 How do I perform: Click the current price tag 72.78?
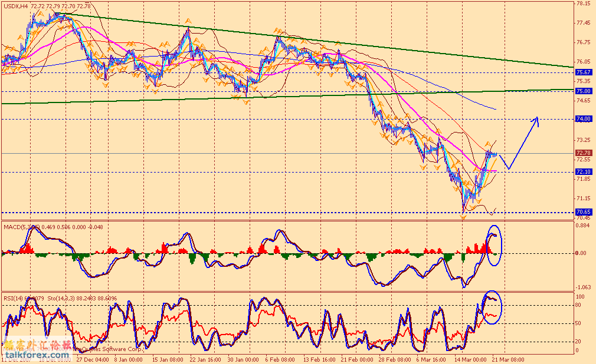583,153
